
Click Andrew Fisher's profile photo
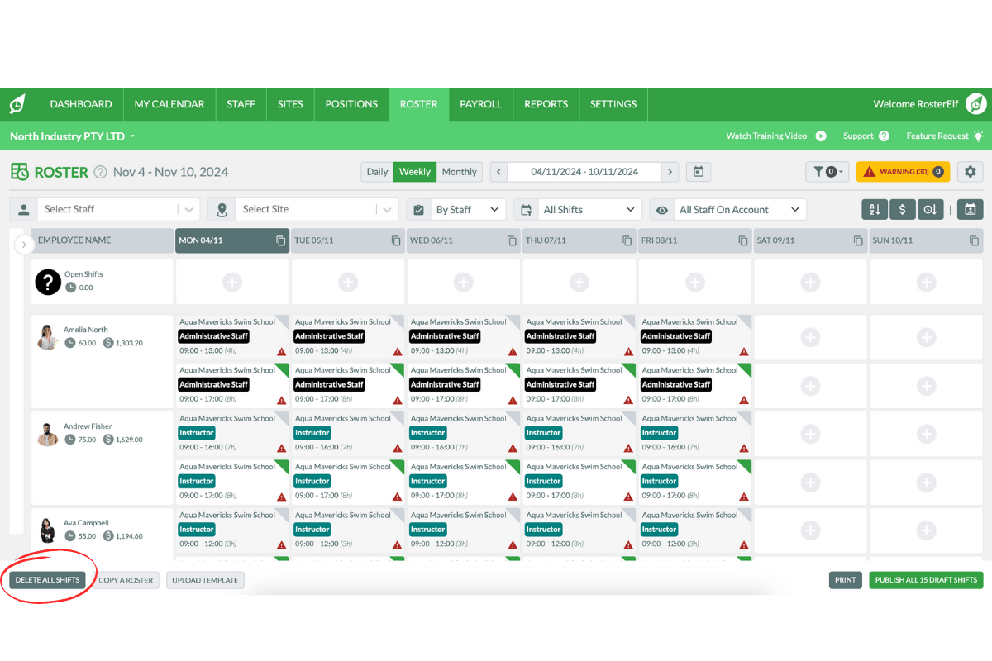tap(48, 433)
